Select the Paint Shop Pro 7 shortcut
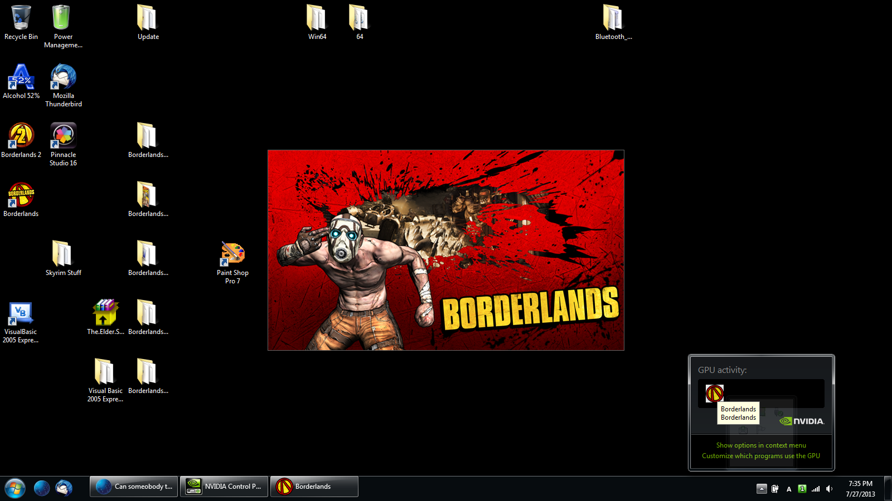Viewport: 892px width, 501px height. pos(232,263)
